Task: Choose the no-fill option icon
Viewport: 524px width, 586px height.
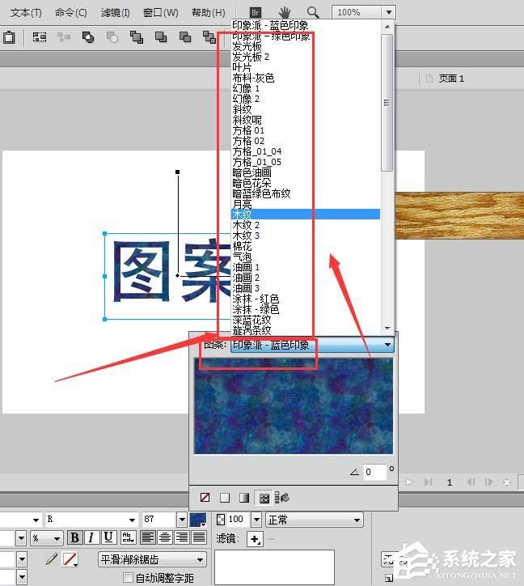Action: [205, 498]
